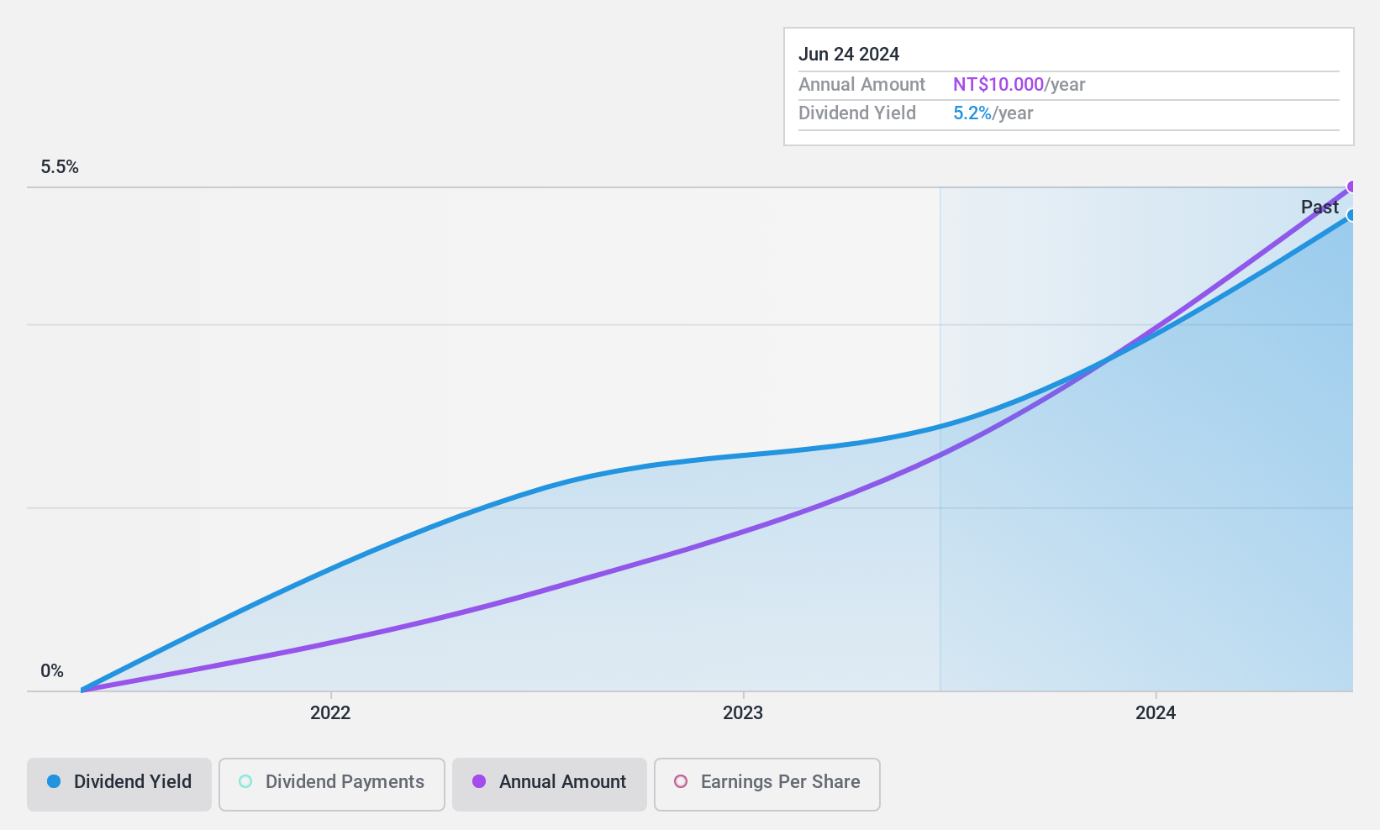The image size is (1380, 830).
Task: Click the blue Dividend Yield legend dot
Action: pos(54,781)
